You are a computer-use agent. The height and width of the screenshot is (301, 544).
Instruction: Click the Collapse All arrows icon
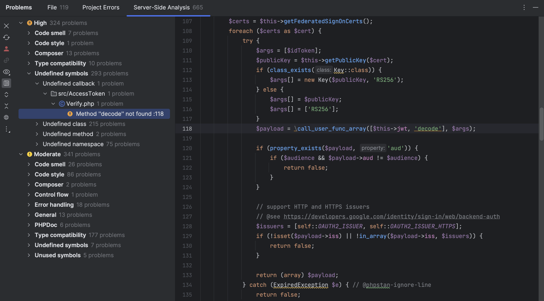coord(6,106)
